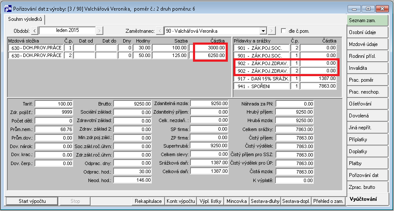
Task: Select previous employee with left arrow
Action: pos(159,31)
